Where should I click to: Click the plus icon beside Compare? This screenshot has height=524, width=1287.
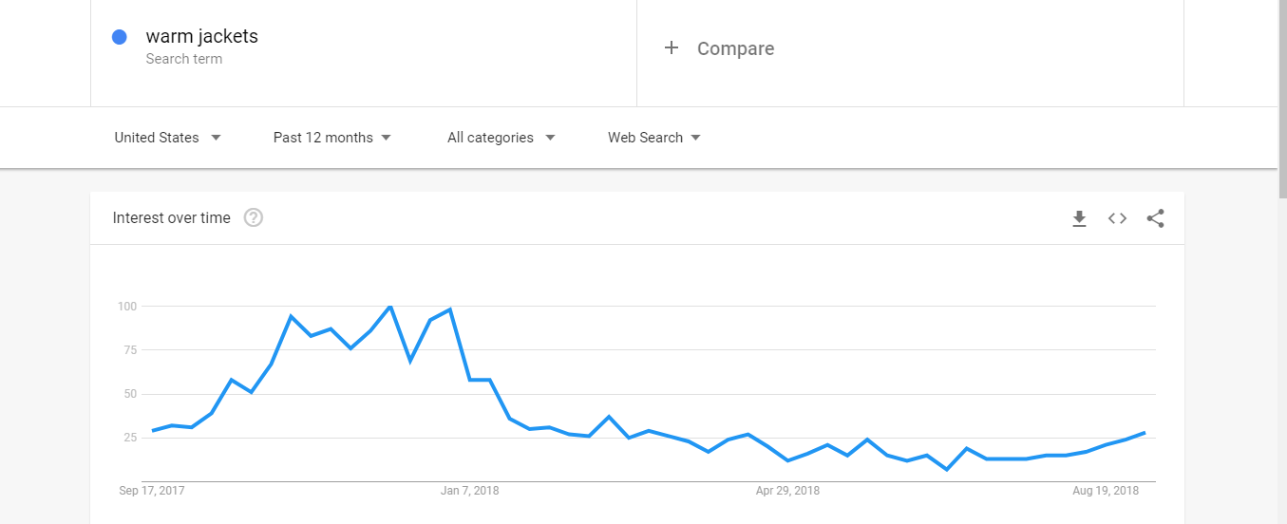(x=672, y=48)
